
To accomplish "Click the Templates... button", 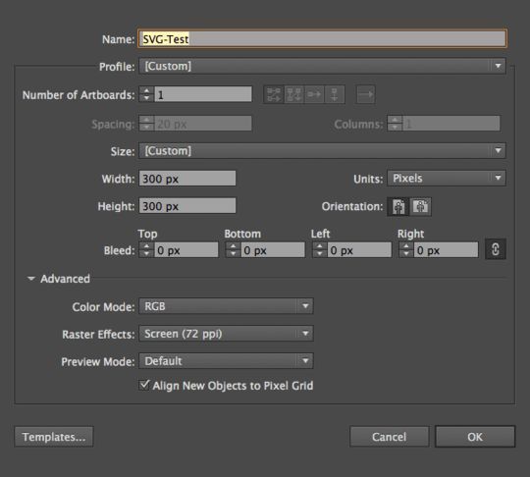I will (x=54, y=437).
